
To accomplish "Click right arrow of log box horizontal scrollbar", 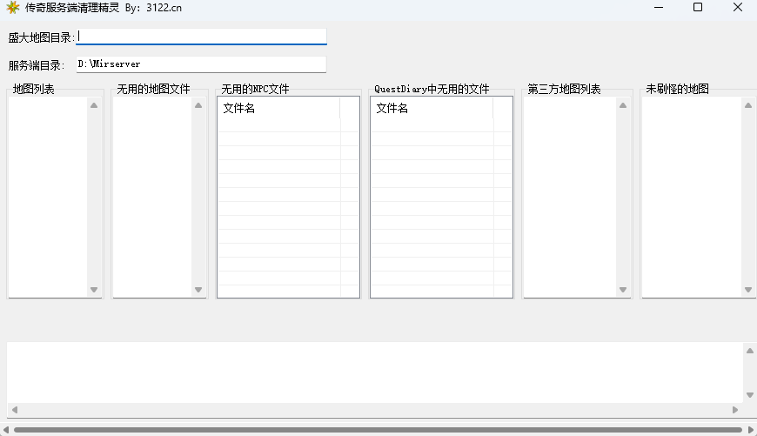I will (735, 410).
